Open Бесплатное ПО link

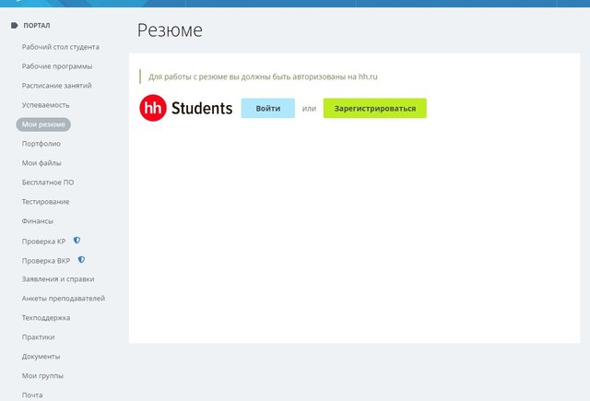48,183
